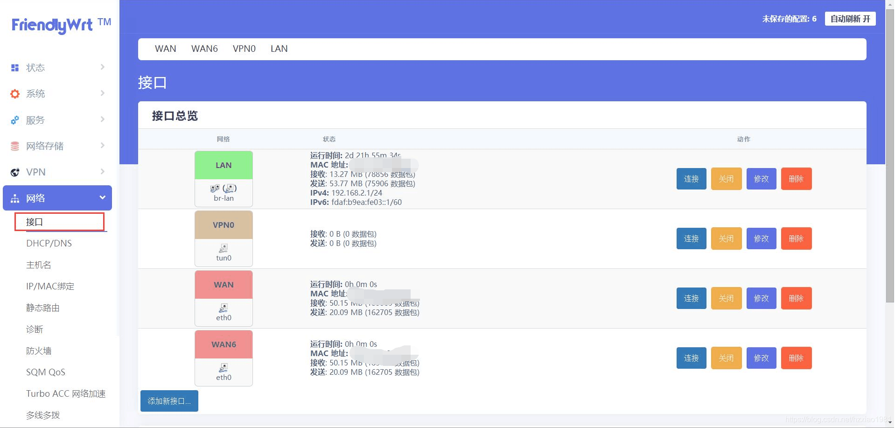Click the Network Storage disk icon
The height and width of the screenshot is (428, 895).
(15, 146)
